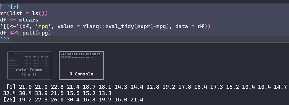The height and width of the screenshot is (105, 289).
Task: Click the closing chunk backticks
Action: [5, 39]
